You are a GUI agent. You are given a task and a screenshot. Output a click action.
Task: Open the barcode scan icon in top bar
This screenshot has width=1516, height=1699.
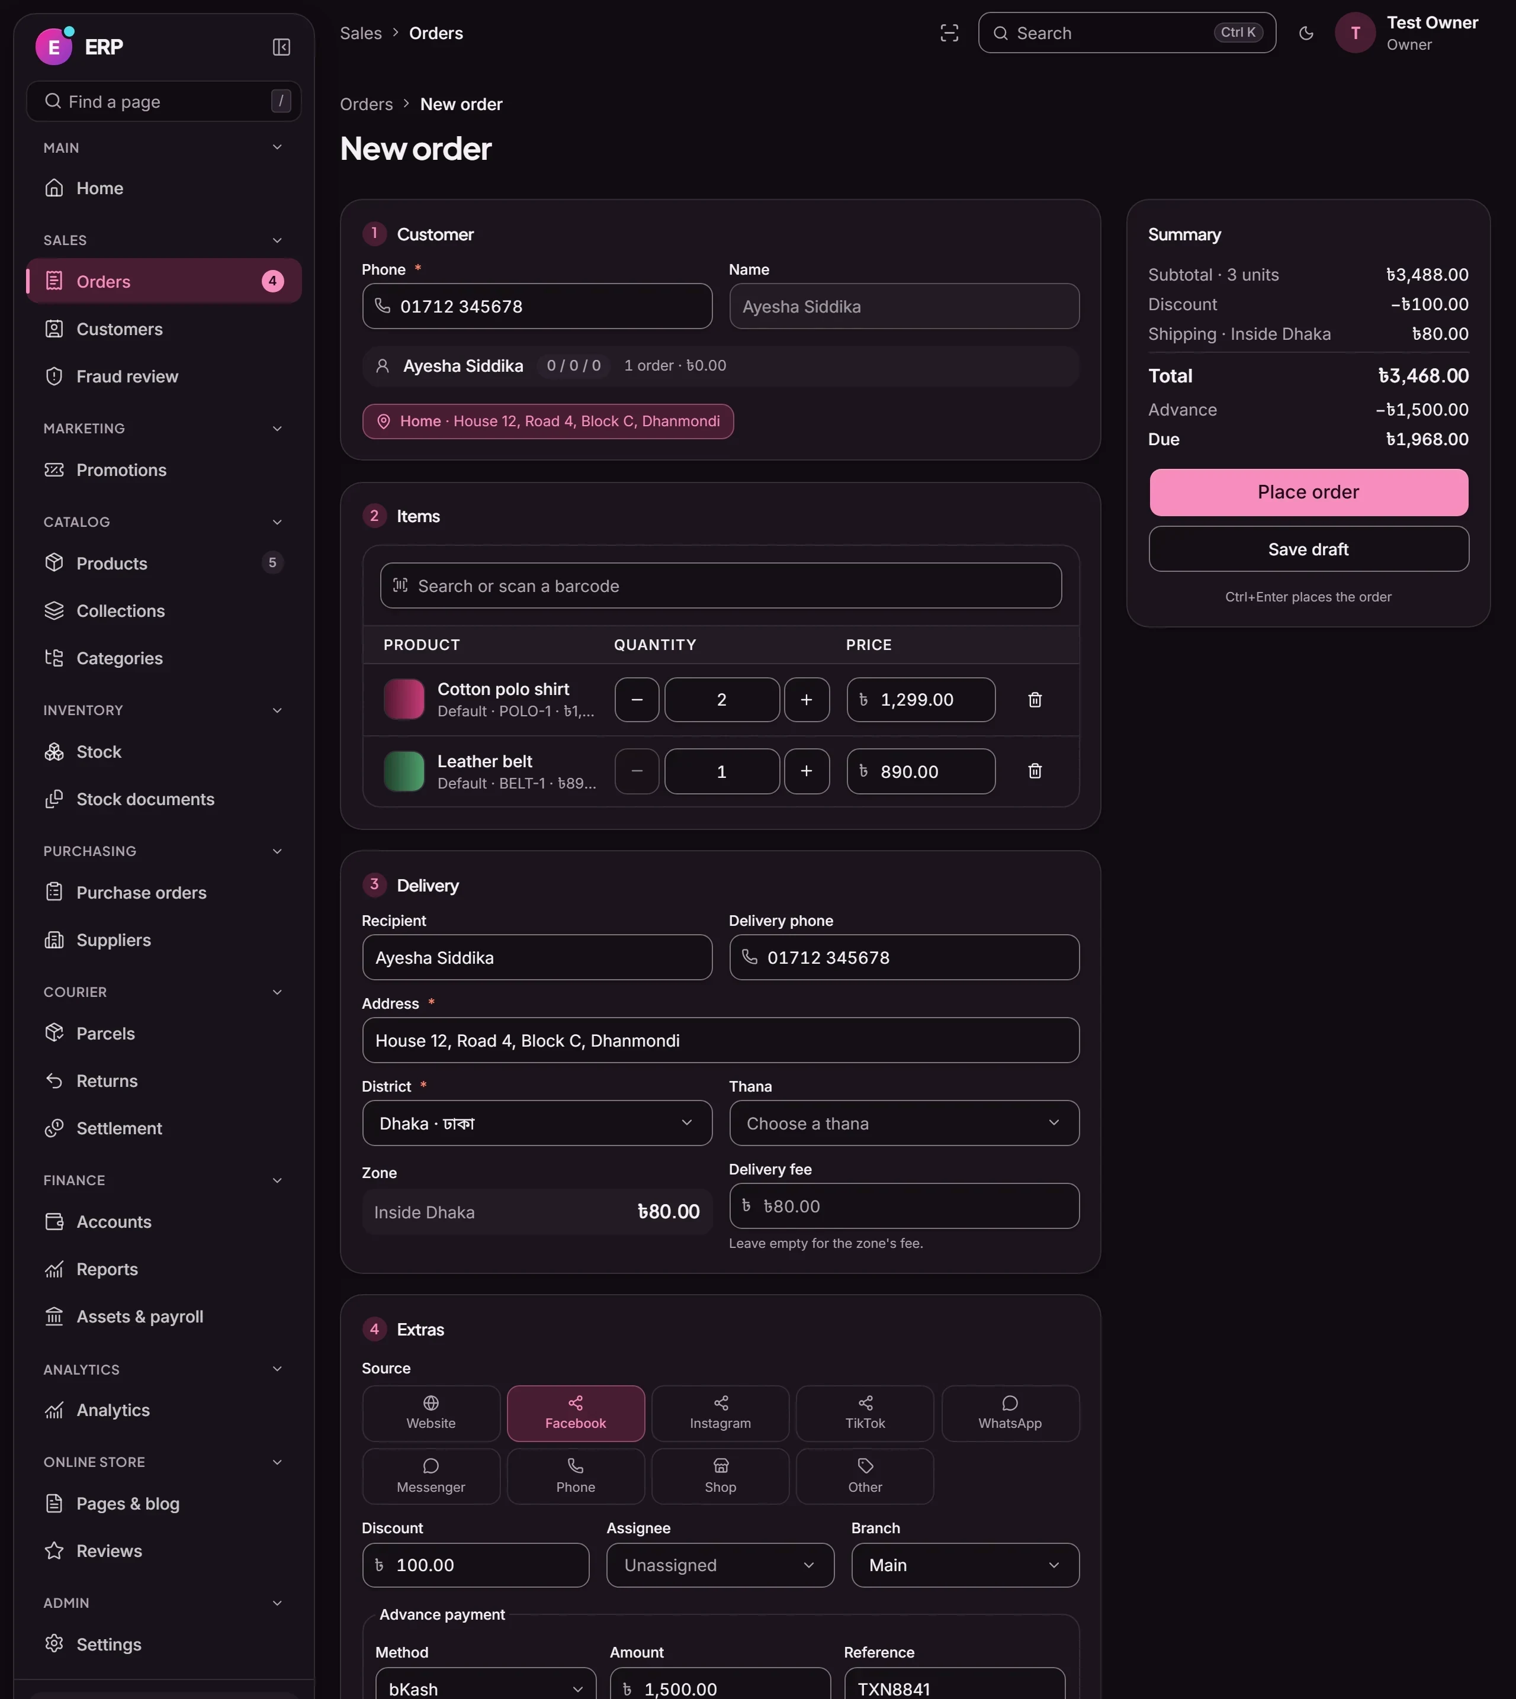click(950, 33)
